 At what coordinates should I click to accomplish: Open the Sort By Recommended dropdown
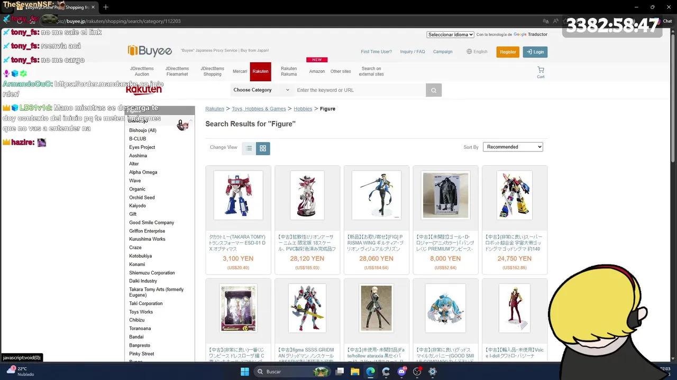pos(513,147)
